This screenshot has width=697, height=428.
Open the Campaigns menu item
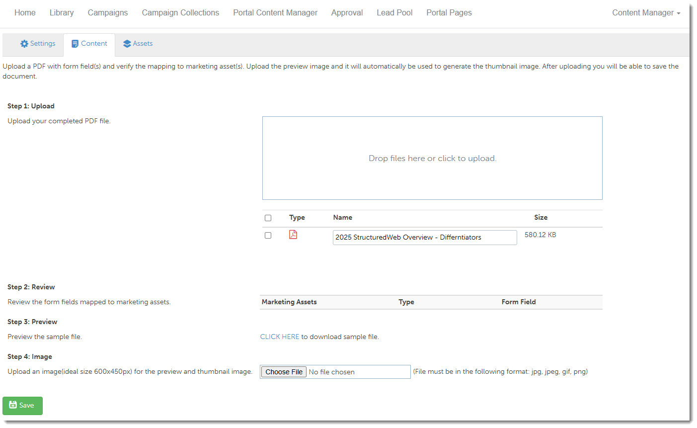[x=108, y=13]
